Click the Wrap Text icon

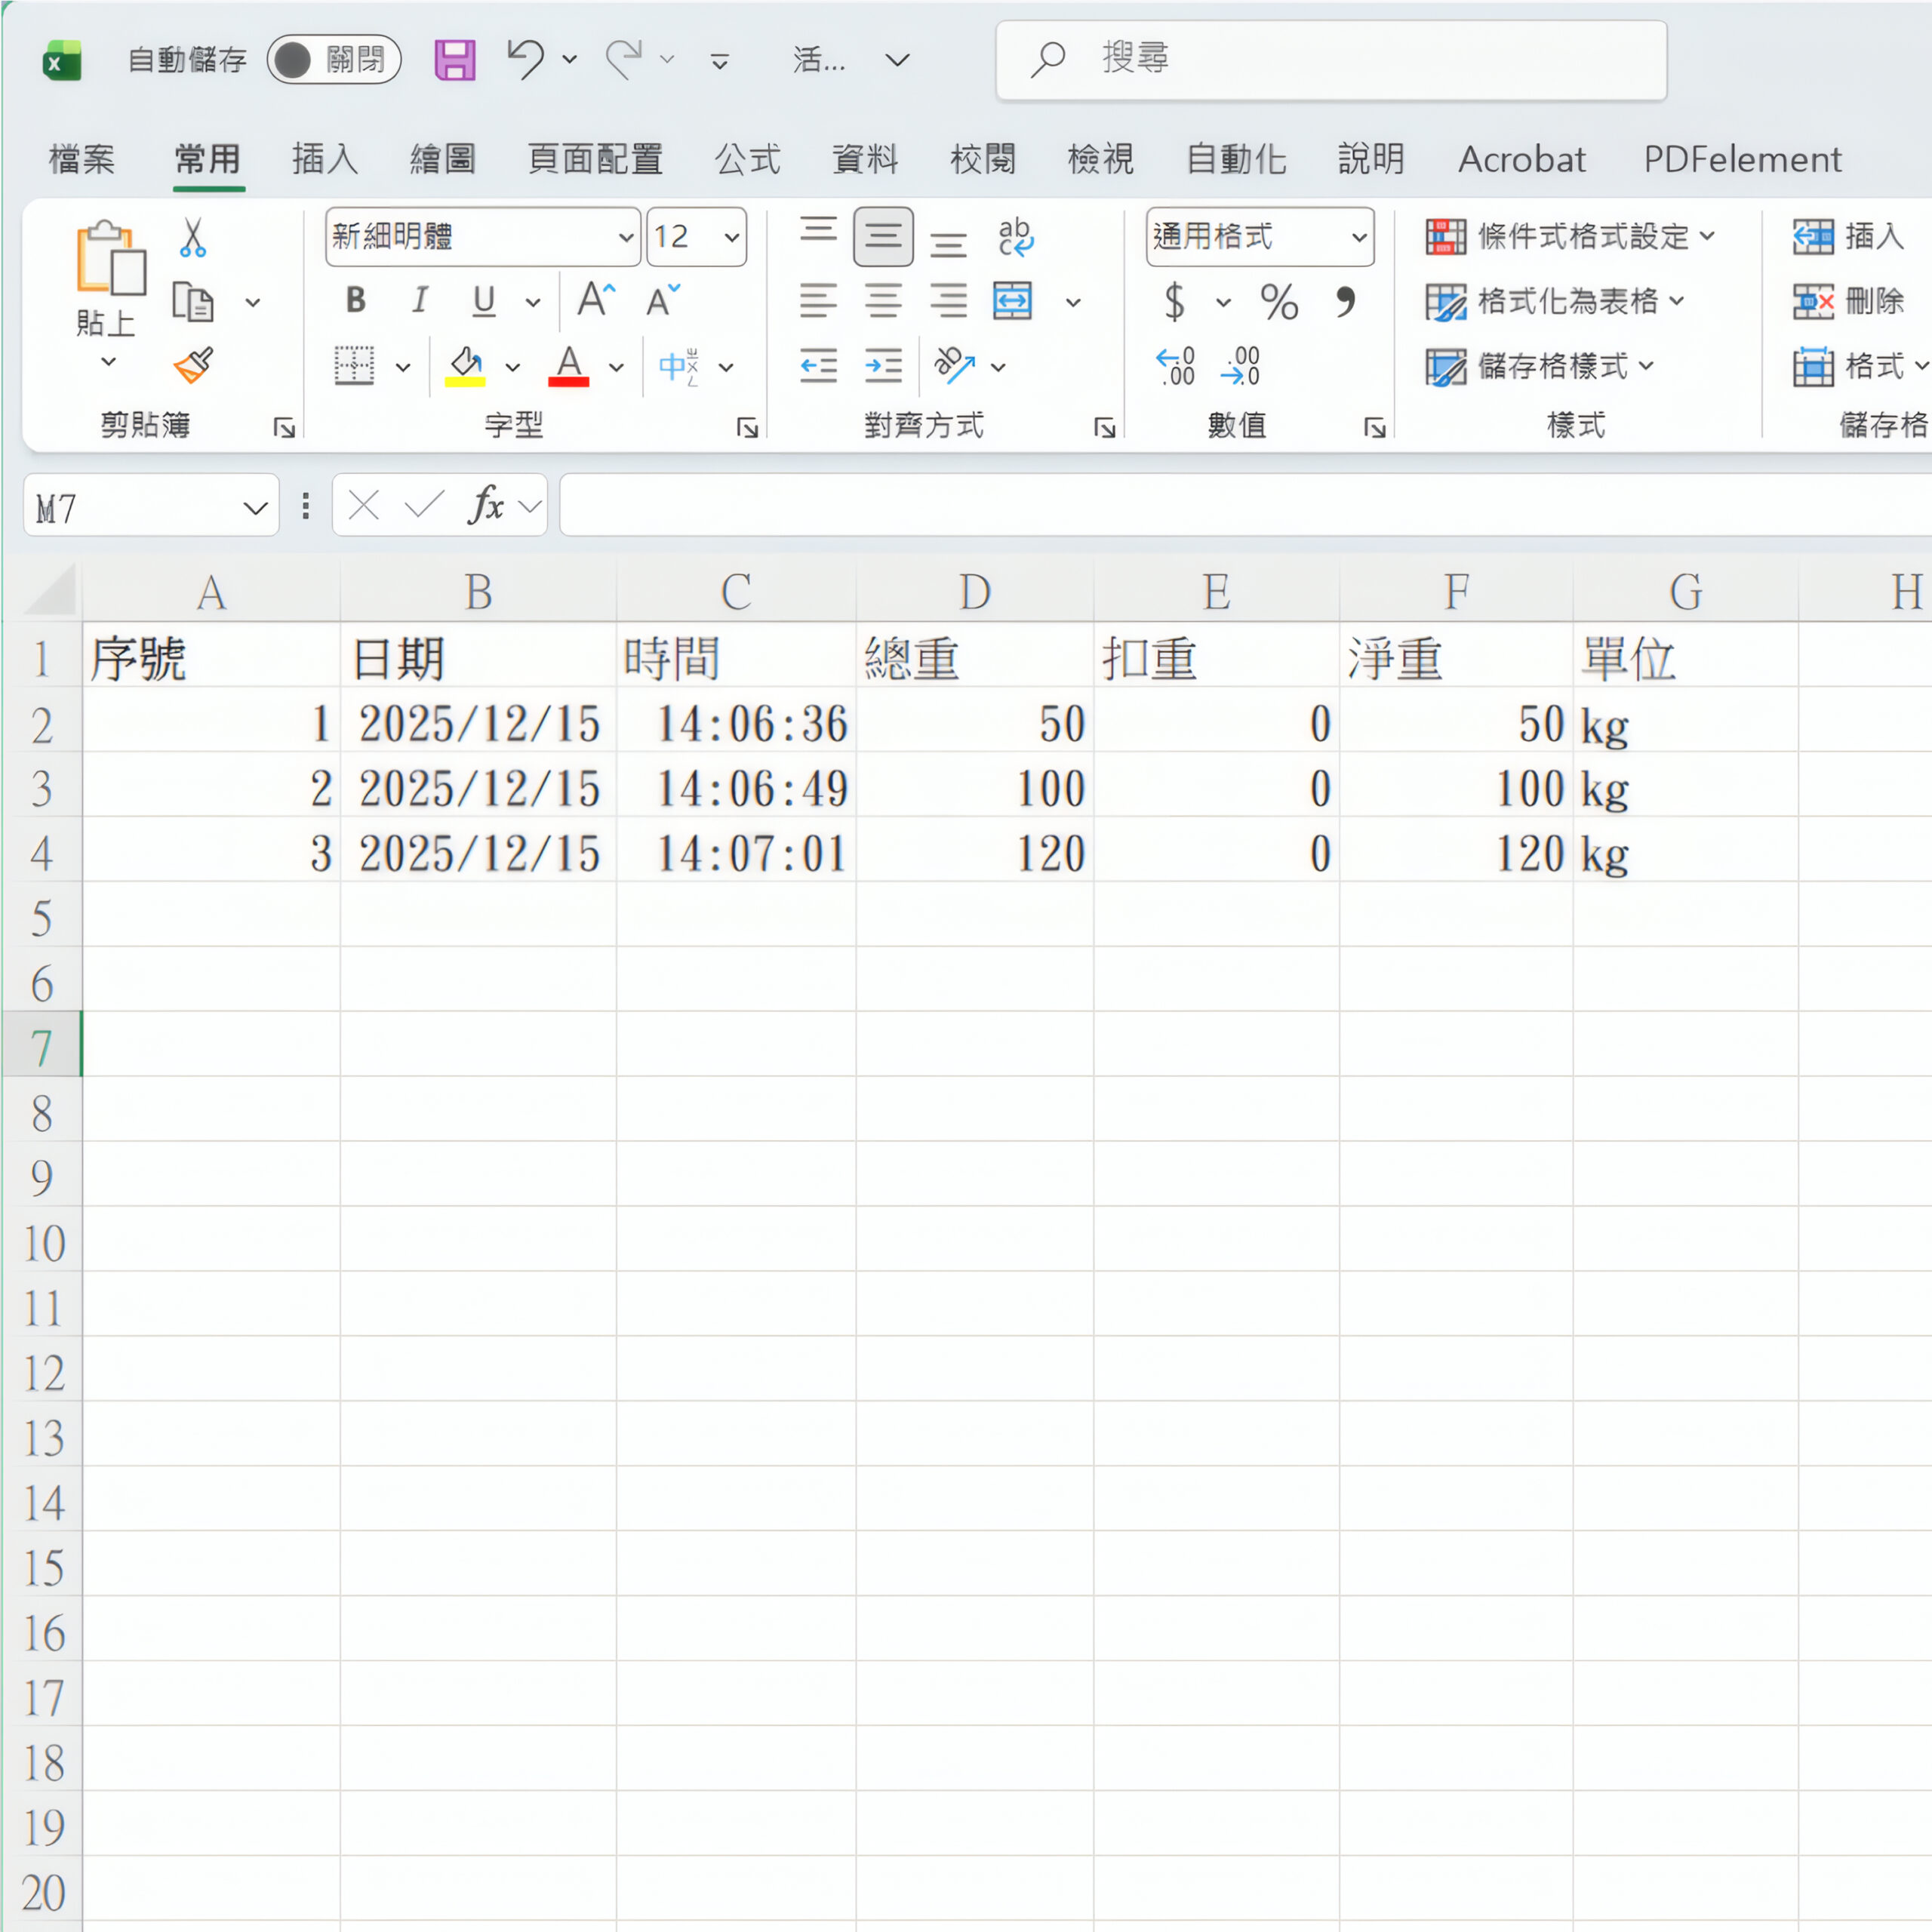point(1015,237)
